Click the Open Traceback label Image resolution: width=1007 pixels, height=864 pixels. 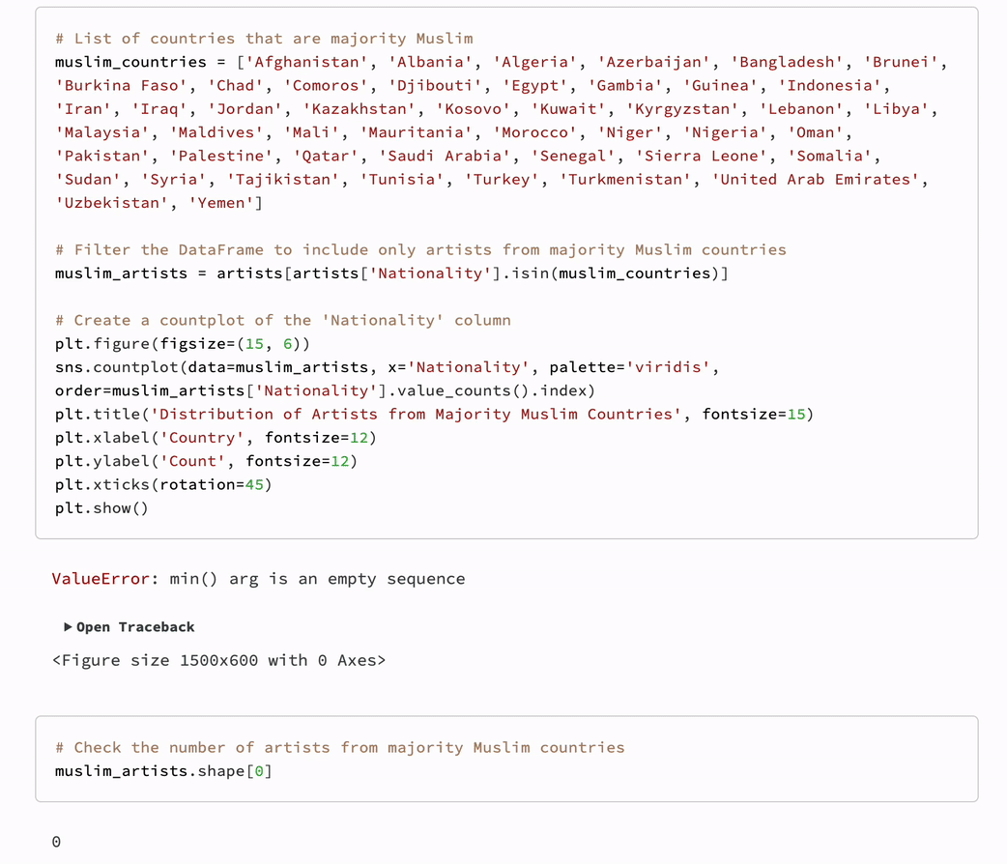click(x=135, y=627)
